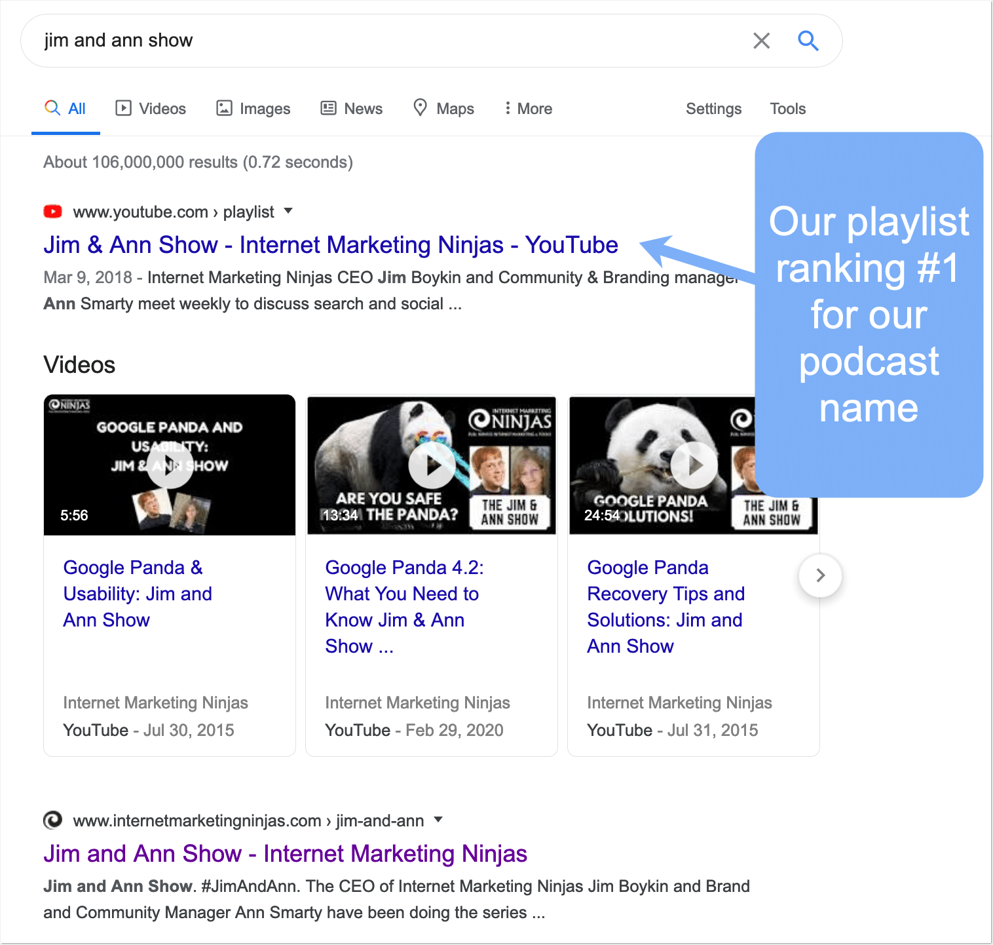Play the Google Panda & Usability video
Viewport: 993px width, 945px height.
point(170,465)
